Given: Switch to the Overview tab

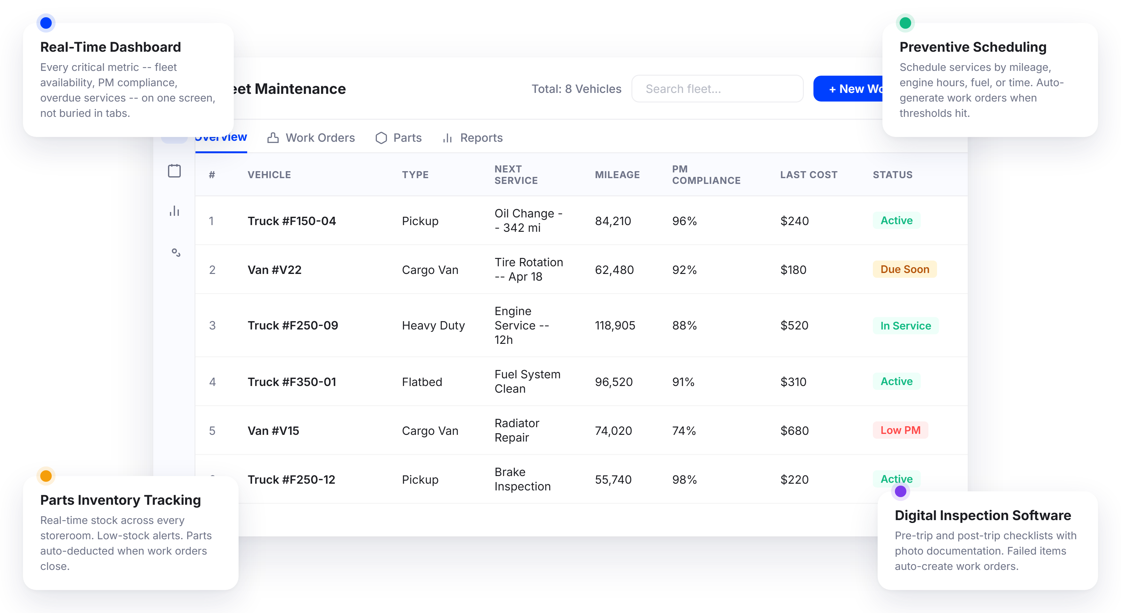Looking at the screenshot, I should click(x=221, y=140).
